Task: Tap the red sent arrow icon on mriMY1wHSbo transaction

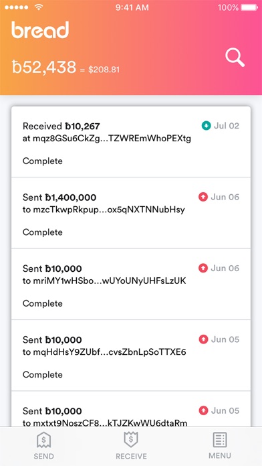Action: pos(203,268)
